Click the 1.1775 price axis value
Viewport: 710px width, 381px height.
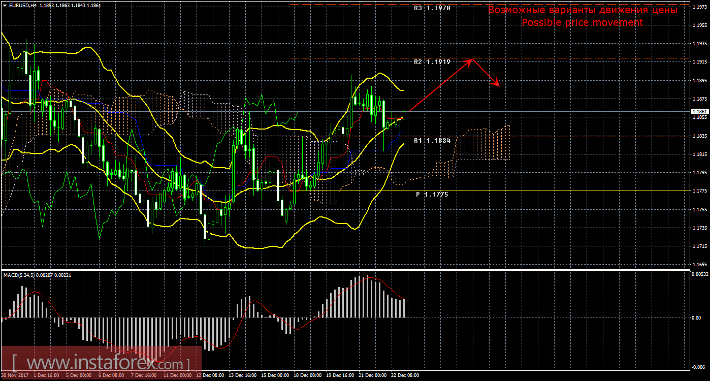pyautogui.click(x=699, y=191)
